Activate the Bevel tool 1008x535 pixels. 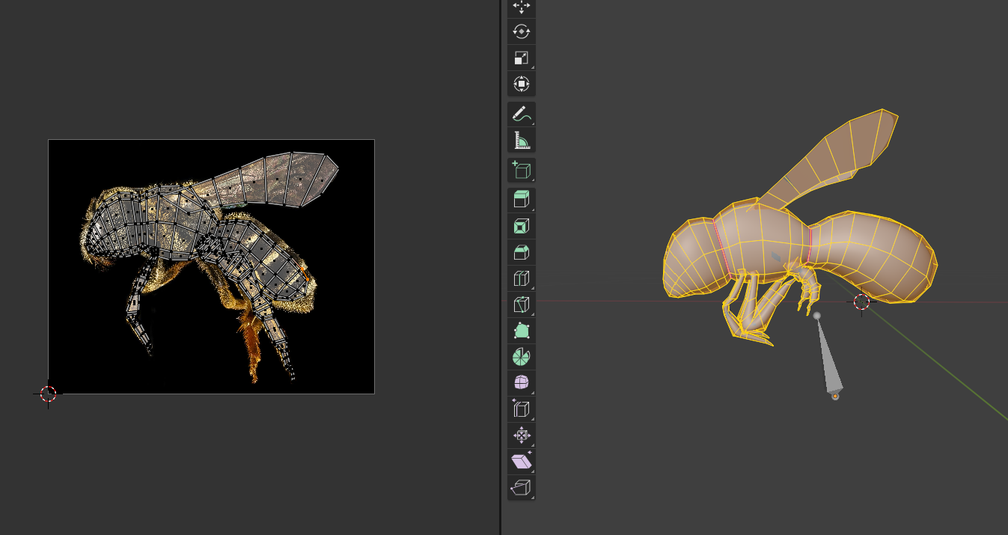tap(522, 252)
